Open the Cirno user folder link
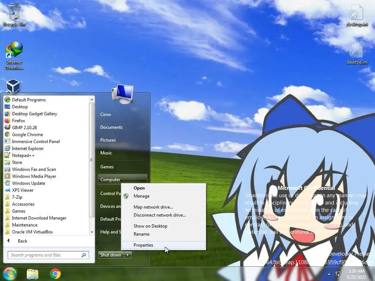 tap(106, 115)
